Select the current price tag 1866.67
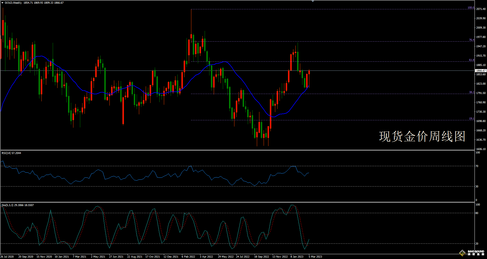This screenshot has width=487, height=259. 481,70
